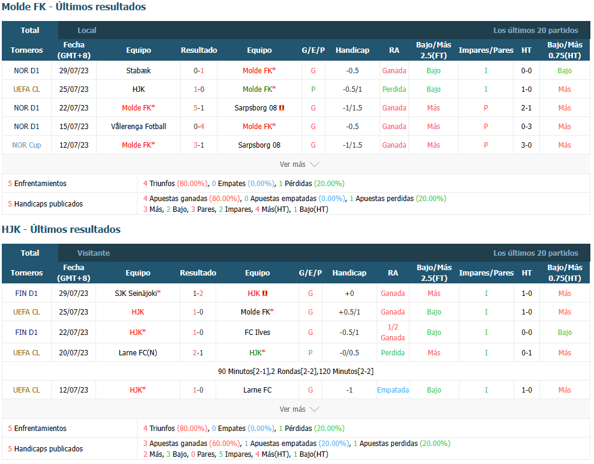Click red card icon beside Sarpsborg 08

(x=282, y=108)
